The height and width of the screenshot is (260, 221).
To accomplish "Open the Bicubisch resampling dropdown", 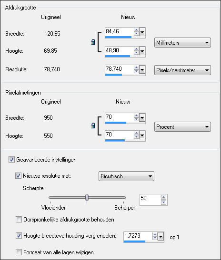I will coord(126,176).
